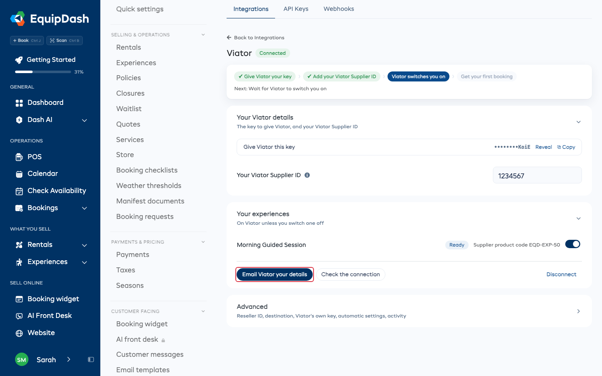Viewport: 602px width, 376px height.
Task: Click the AI Front Desk icon
Action: [x=19, y=316]
